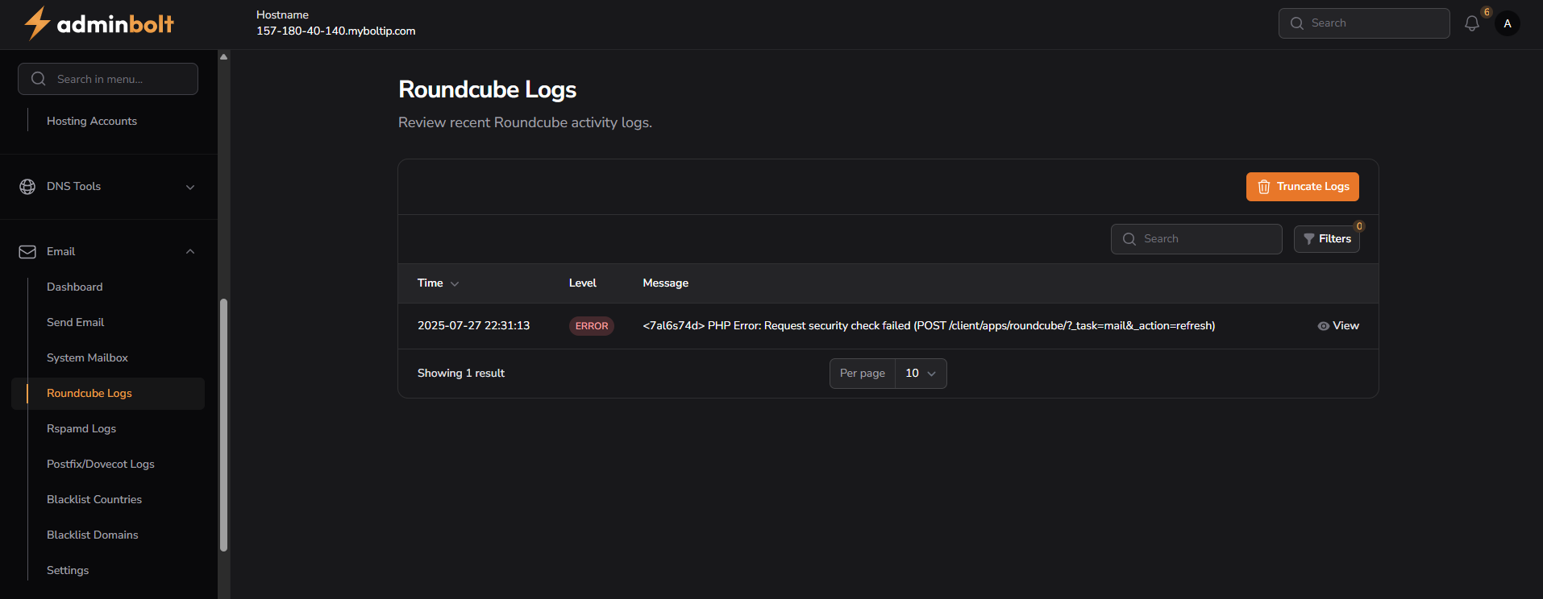Open Postfix/Dovecot Logs
Viewport: 1543px width, 599px height.
[x=101, y=465]
